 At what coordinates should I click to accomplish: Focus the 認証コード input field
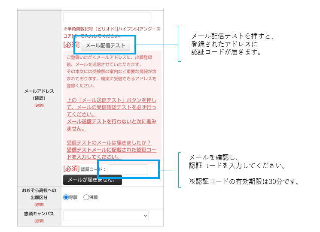pyautogui.click(x=128, y=169)
